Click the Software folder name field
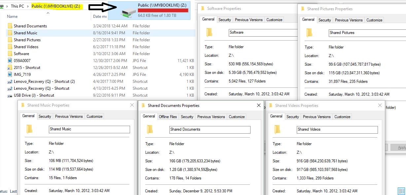The width and height of the screenshot is (406, 195). coord(263,32)
